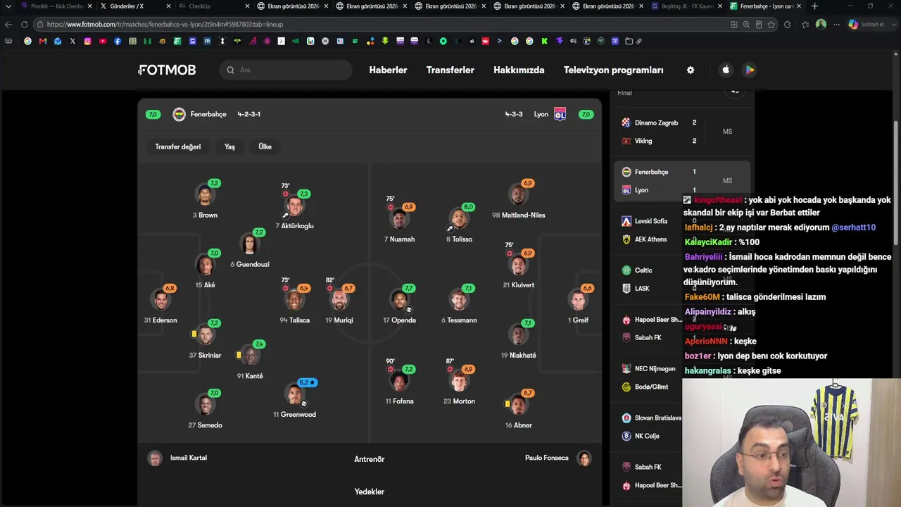Viewport: 901px width, 507px height.
Task: Open the Hakkımızda menu item
Action: (x=519, y=70)
